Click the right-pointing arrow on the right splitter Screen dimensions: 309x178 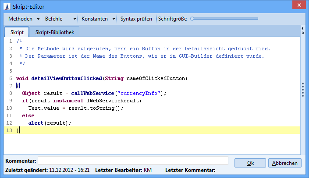302,33
